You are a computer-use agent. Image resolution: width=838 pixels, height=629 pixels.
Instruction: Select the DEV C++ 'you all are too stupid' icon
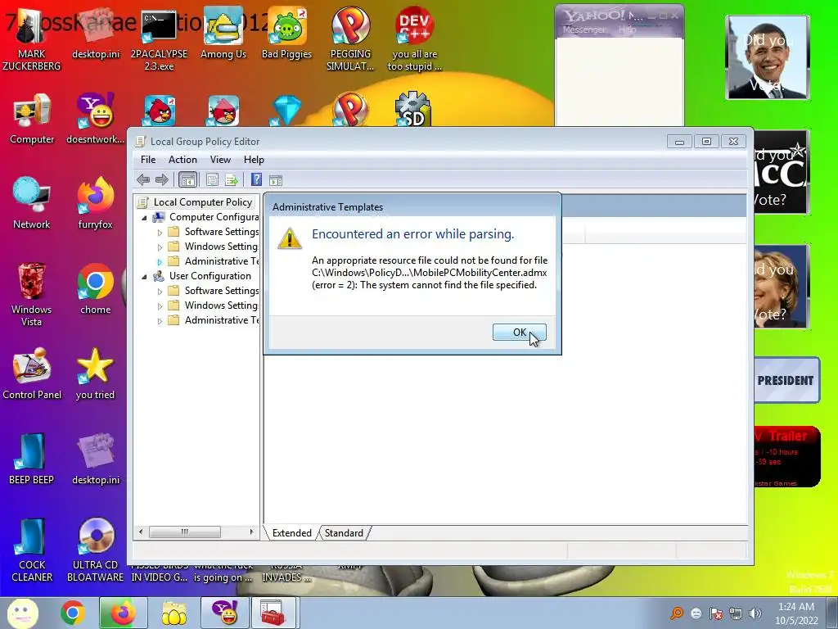click(x=414, y=39)
